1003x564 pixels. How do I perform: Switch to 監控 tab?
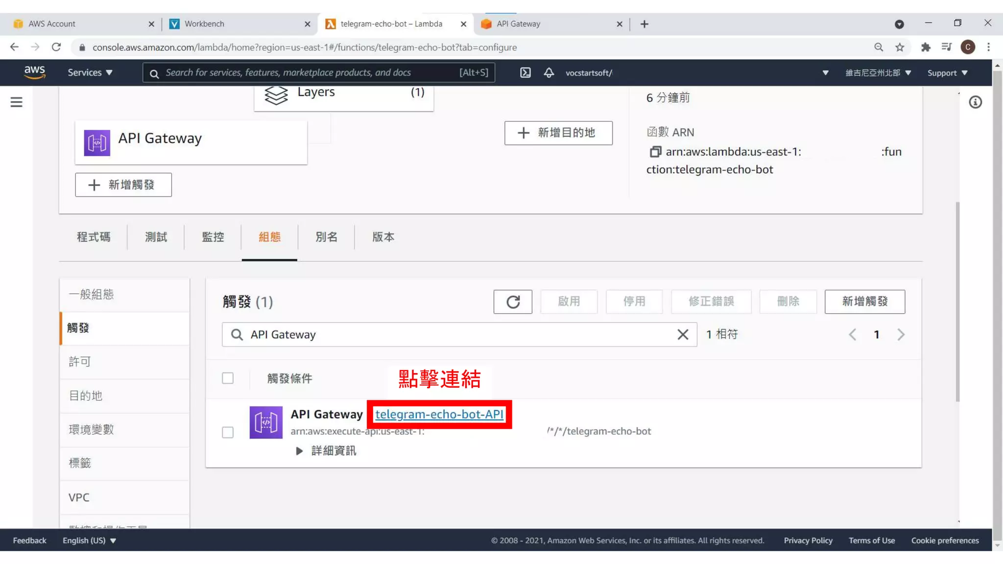pos(213,237)
